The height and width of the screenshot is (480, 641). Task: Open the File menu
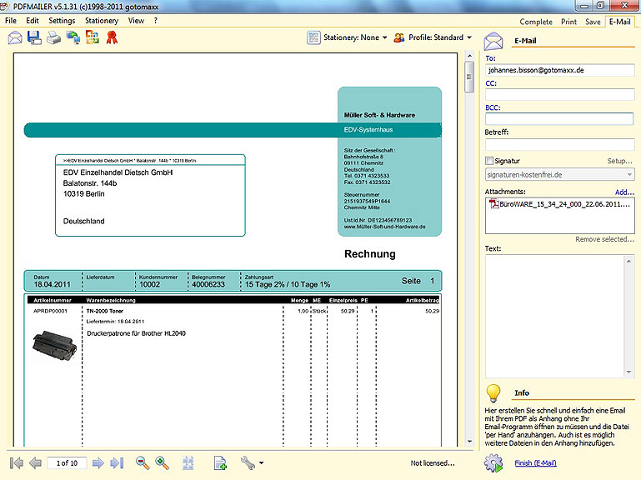11,21
